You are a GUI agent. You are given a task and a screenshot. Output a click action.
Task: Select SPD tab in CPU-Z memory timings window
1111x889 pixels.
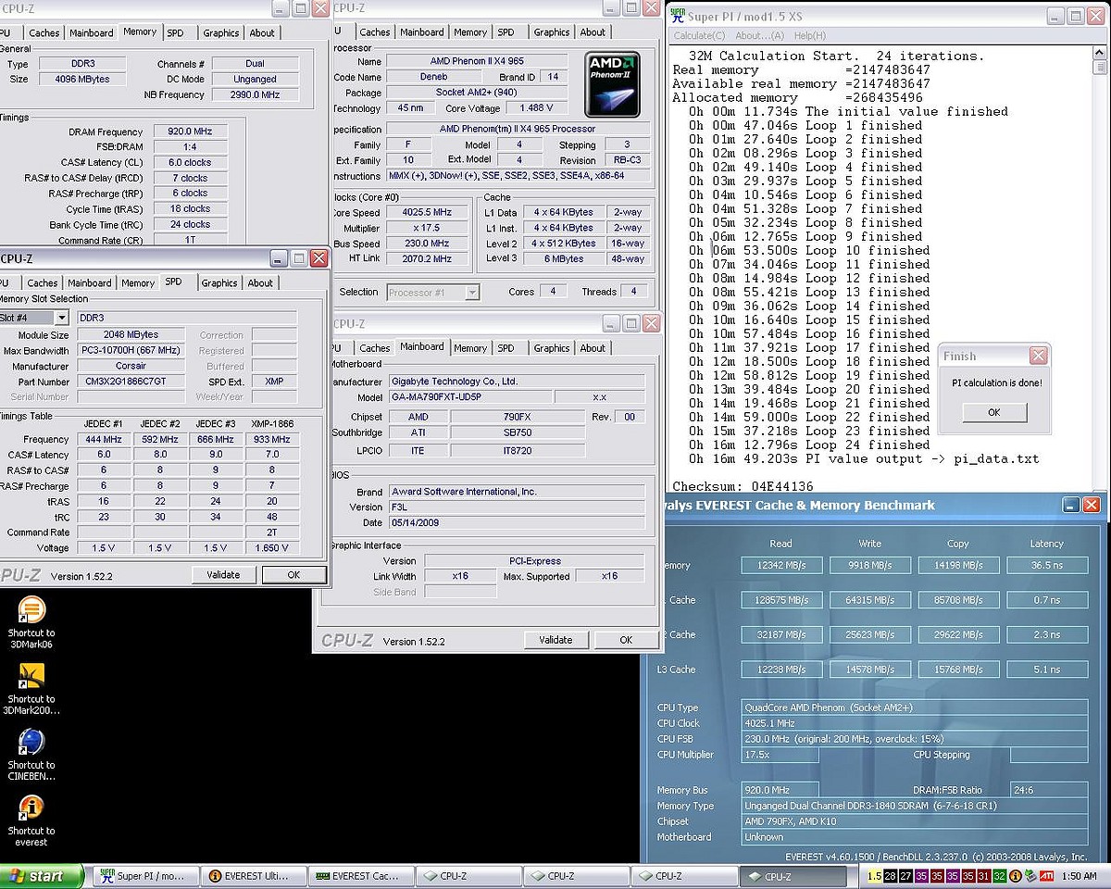(175, 32)
